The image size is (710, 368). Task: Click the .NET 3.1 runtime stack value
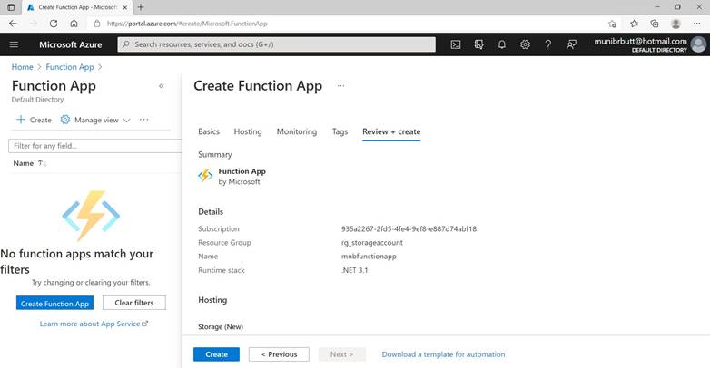[x=355, y=270]
